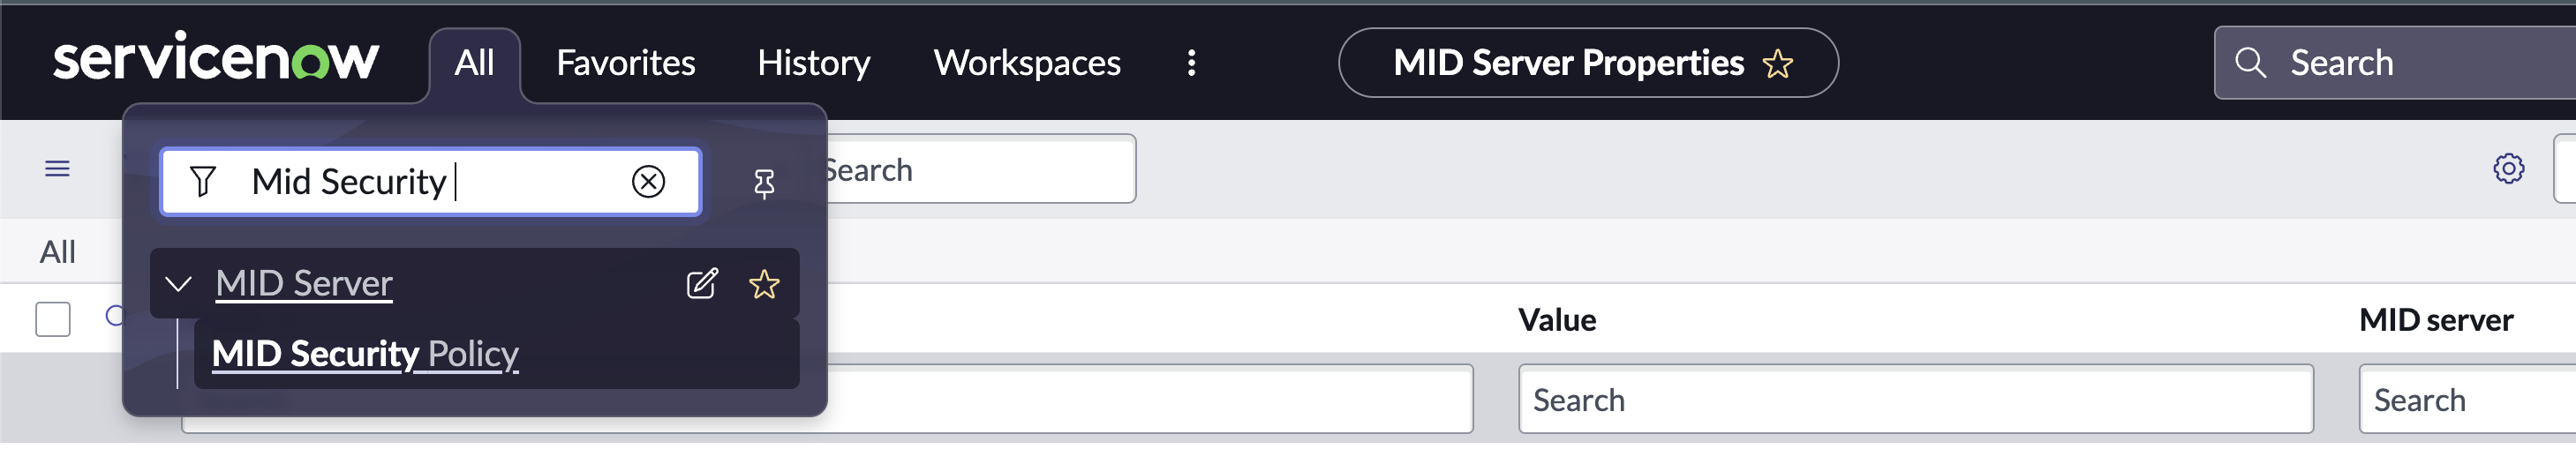This screenshot has width=2576, height=464.
Task: Open MID Security Policy module
Action: [x=365, y=354]
